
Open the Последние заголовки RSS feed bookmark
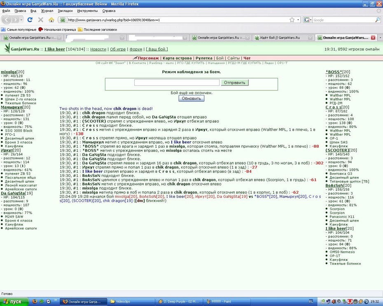pos(97,30)
